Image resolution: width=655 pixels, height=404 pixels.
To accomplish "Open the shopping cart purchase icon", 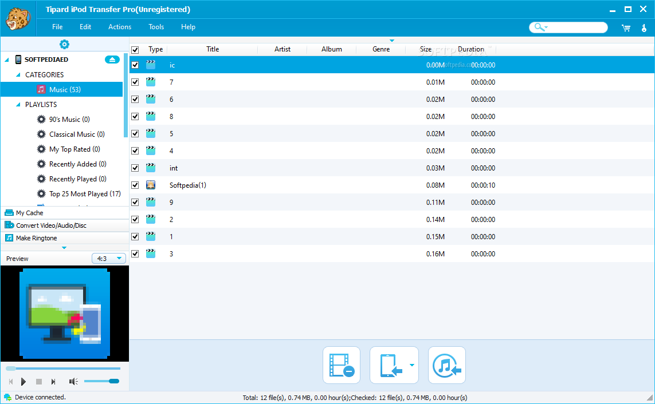I will [x=626, y=28].
